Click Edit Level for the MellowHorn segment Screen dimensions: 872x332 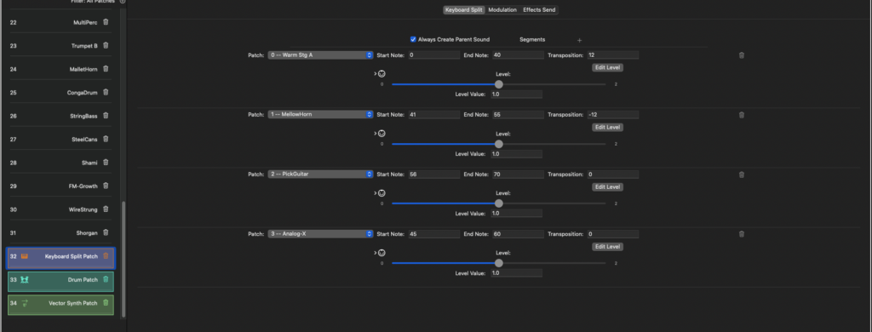pyautogui.click(x=607, y=128)
